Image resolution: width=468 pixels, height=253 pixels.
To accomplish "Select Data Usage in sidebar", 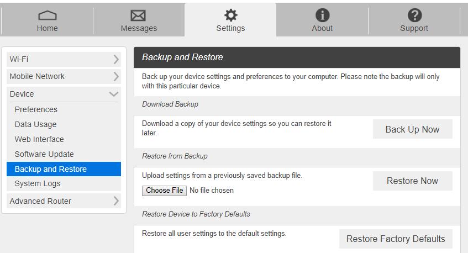I will tap(35, 124).
